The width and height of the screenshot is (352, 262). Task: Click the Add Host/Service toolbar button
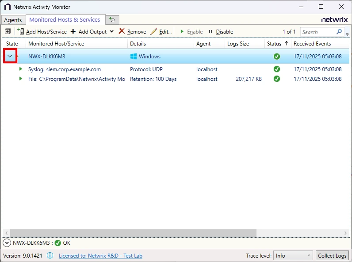click(42, 32)
